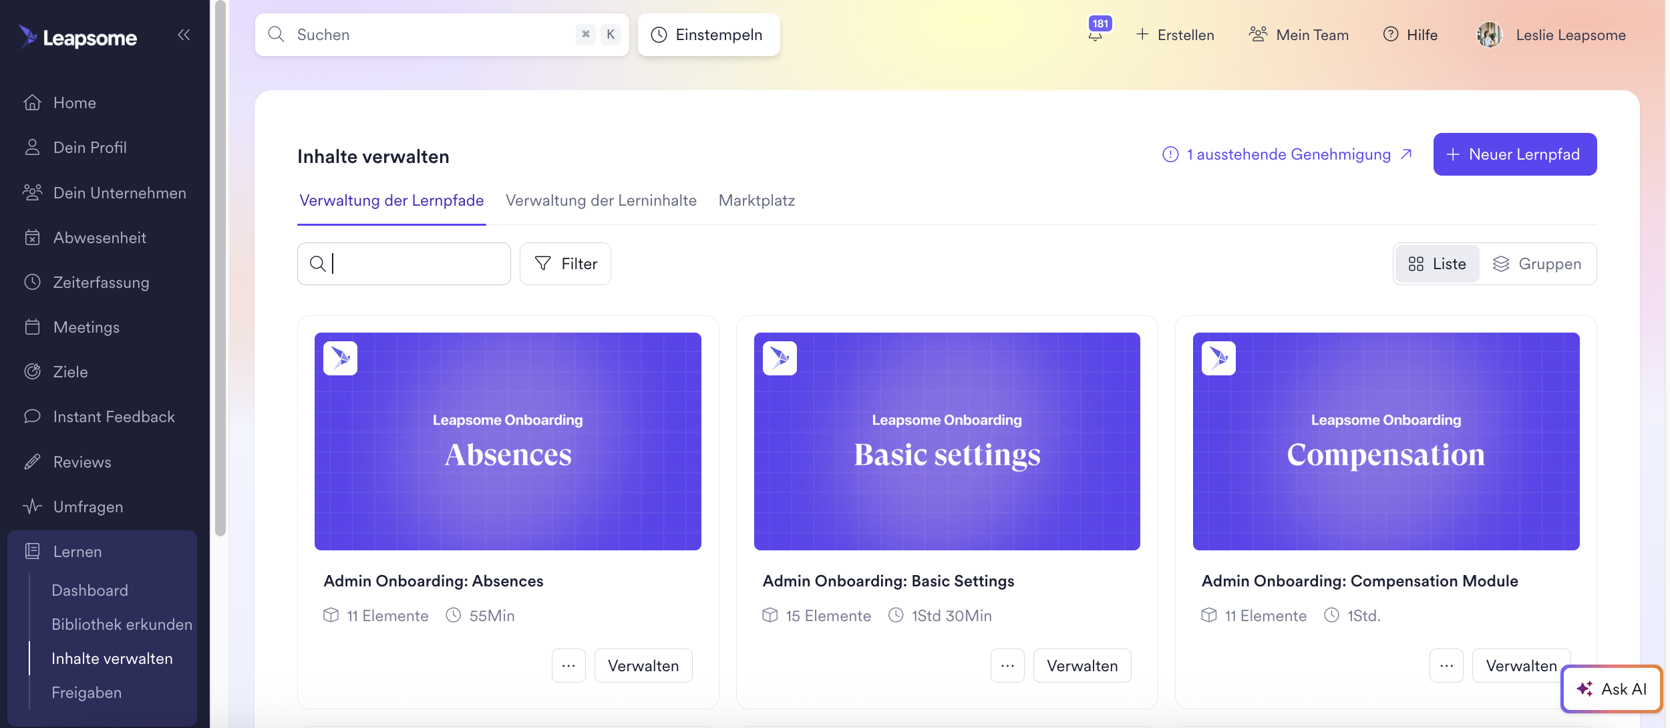Image resolution: width=1670 pixels, height=728 pixels.
Task: Open the Leslie Leapsome account menu
Action: pyautogui.click(x=1551, y=35)
